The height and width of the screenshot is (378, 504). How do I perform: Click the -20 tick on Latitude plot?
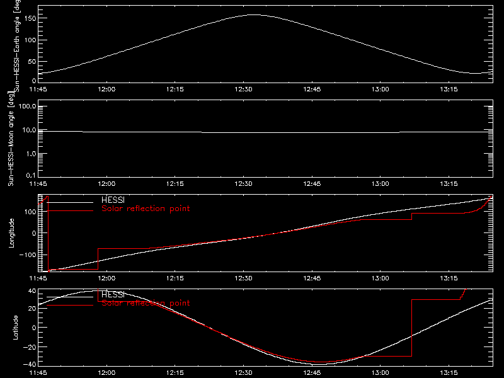point(30,347)
